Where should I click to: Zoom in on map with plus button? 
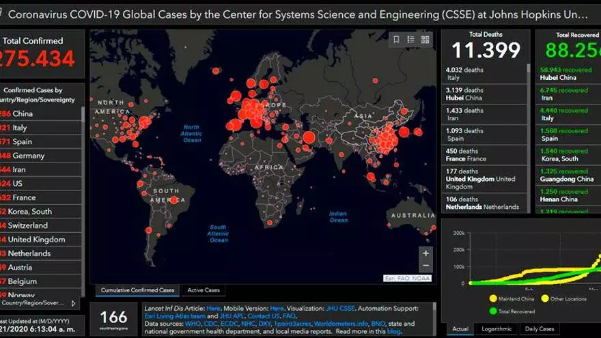pyautogui.click(x=425, y=253)
